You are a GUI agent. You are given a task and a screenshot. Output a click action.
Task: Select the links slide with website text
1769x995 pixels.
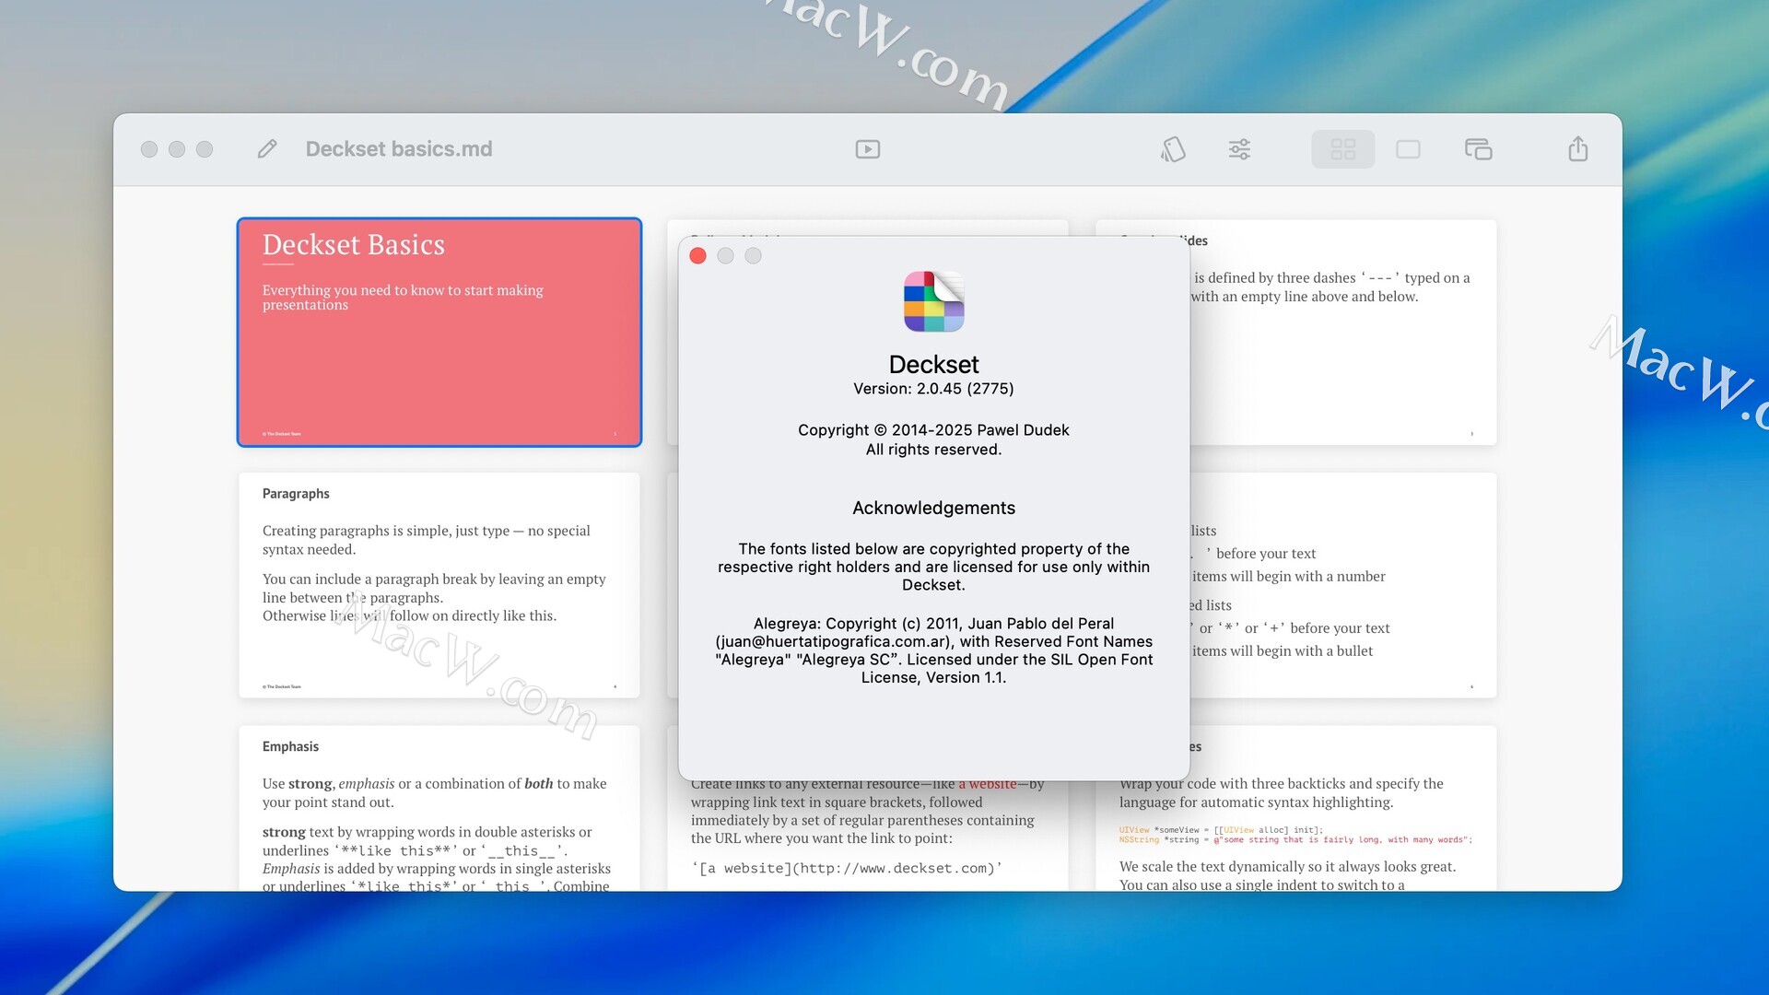coord(866,834)
